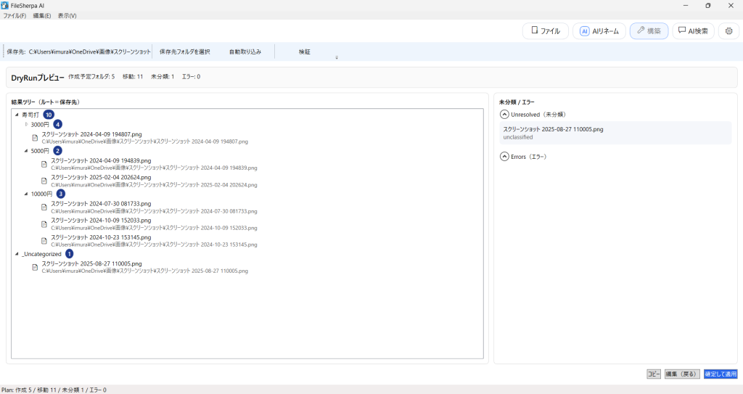Collapse the 10000円 folder node
Screen dimensions: 743x394
pos(26,194)
